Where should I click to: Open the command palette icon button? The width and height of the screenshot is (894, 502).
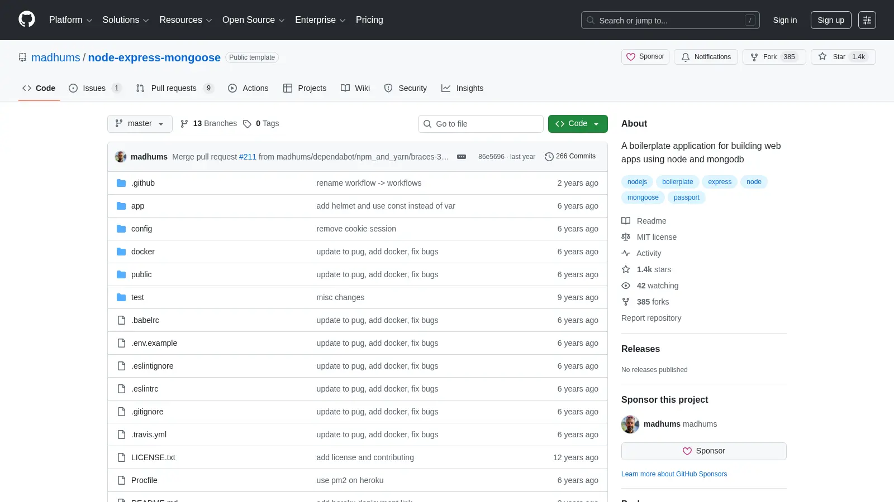tap(867, 20)
